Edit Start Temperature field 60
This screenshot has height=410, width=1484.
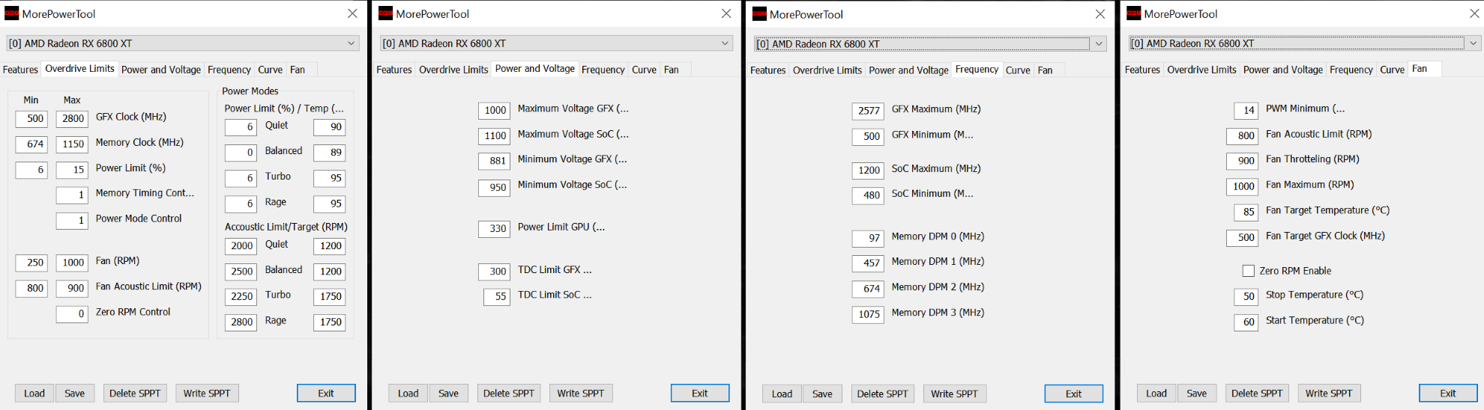(x=1246, y=322)
